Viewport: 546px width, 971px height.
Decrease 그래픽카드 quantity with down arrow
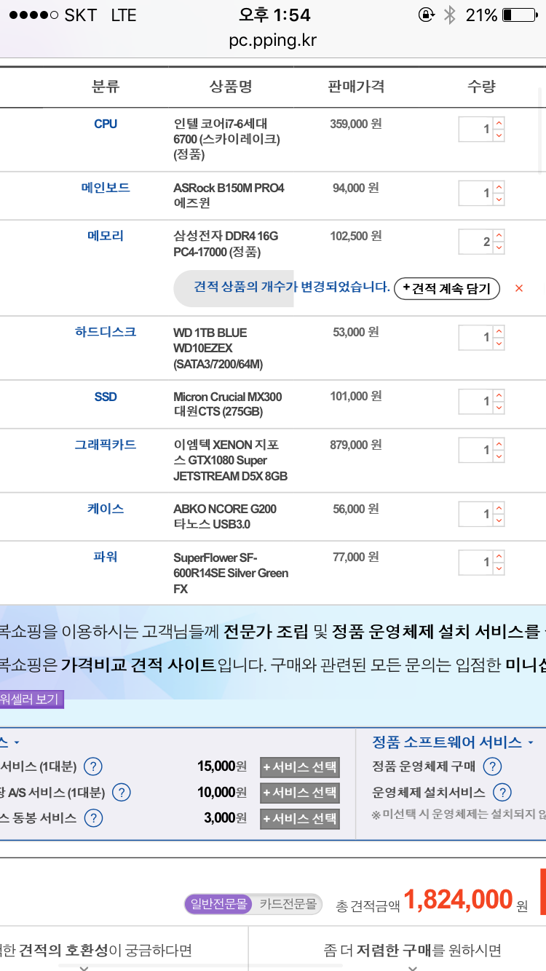(499, 456)
